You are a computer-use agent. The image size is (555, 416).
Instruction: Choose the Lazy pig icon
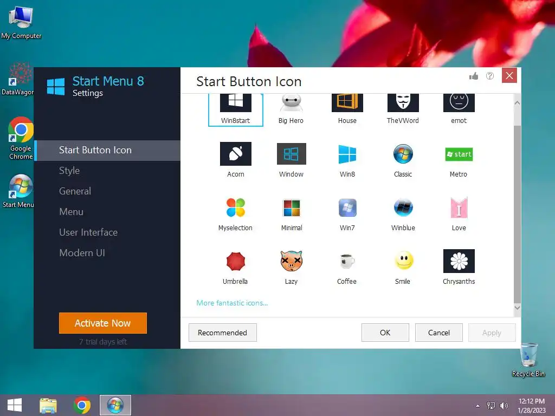point(291,267)
